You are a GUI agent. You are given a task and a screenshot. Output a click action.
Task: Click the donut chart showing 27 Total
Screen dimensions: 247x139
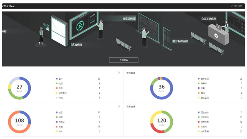click(20, 88)
